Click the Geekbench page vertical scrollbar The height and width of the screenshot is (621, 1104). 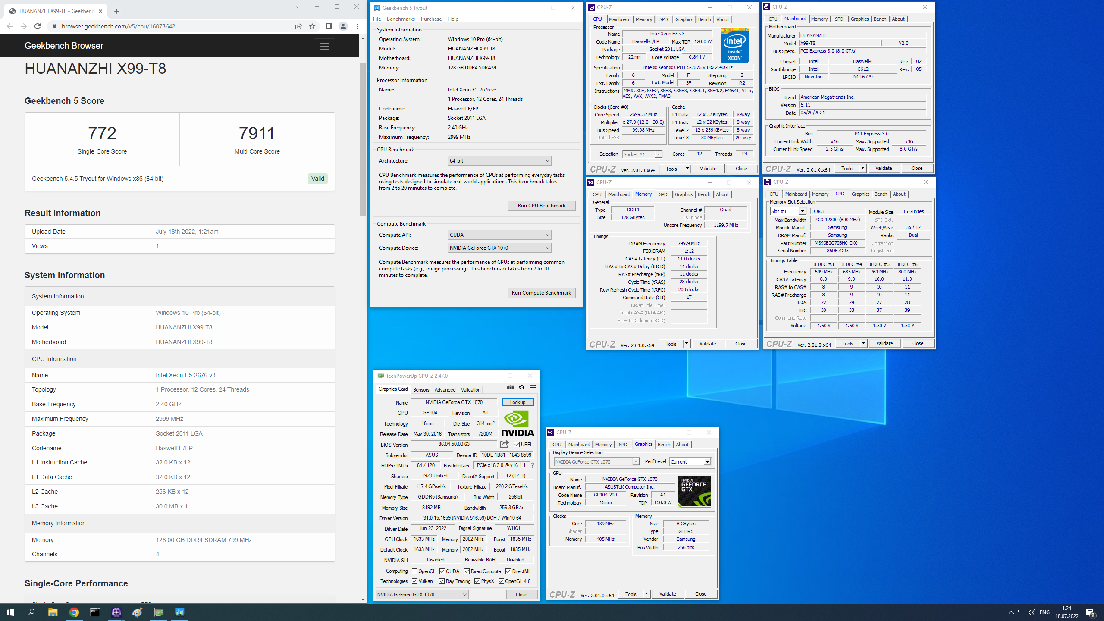click(x=363, y=139)
